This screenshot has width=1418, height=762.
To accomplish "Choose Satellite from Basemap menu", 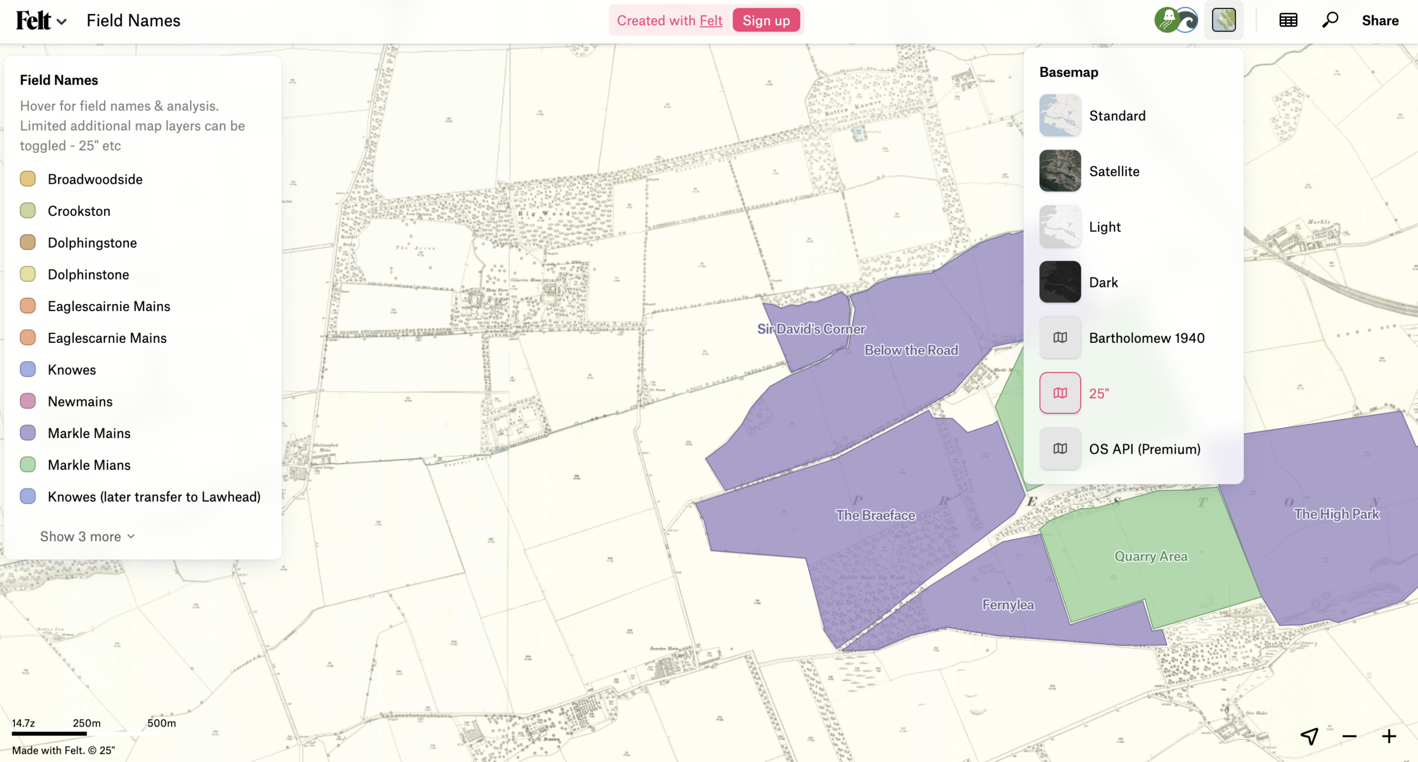I will point(1114,171).
